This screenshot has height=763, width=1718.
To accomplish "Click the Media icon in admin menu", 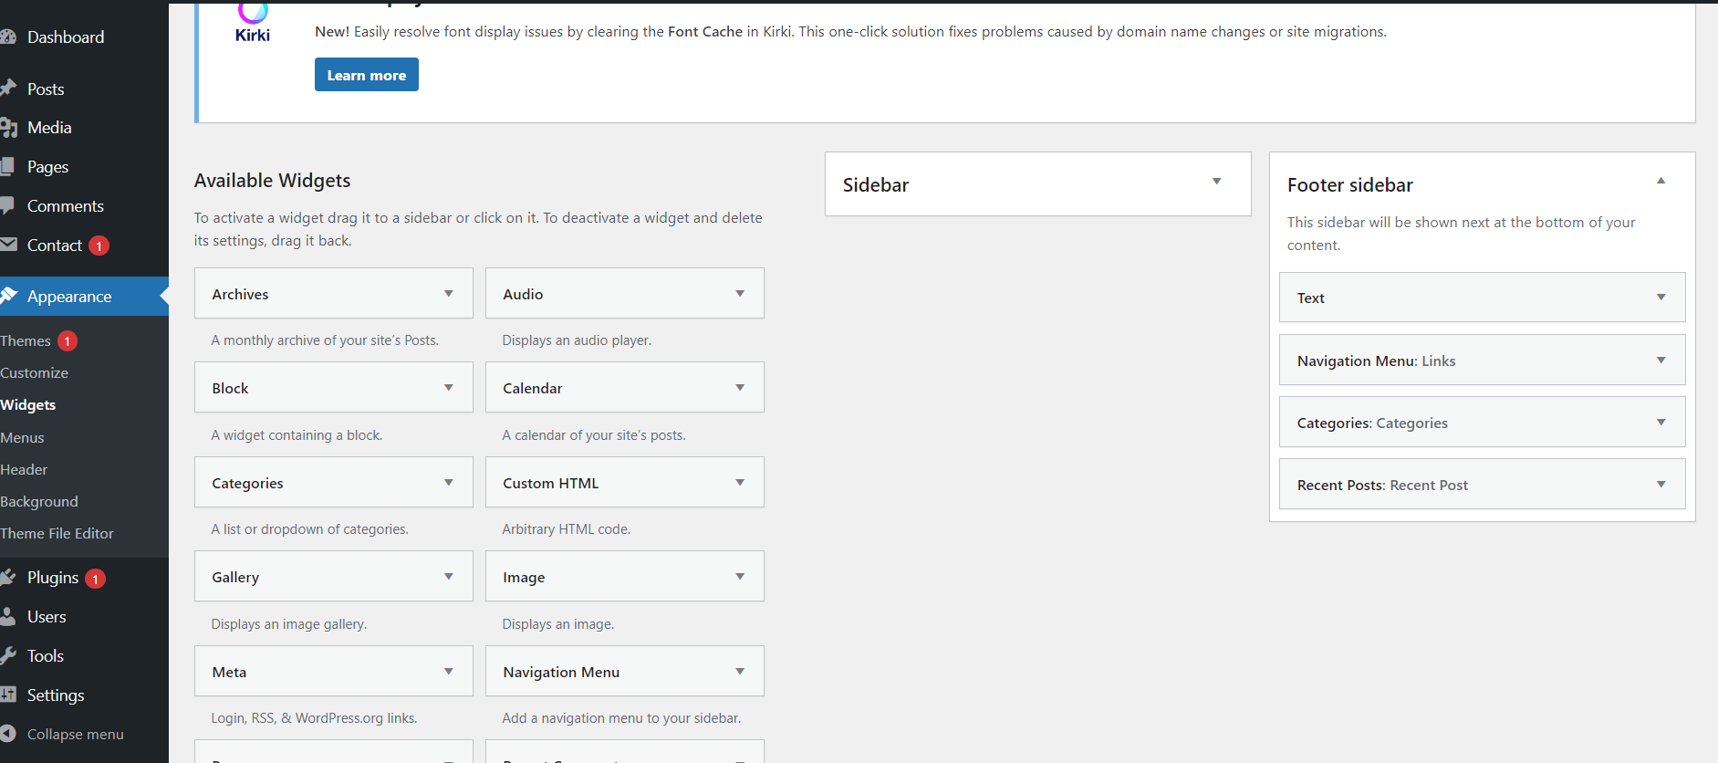I will [x=9, y=128].
